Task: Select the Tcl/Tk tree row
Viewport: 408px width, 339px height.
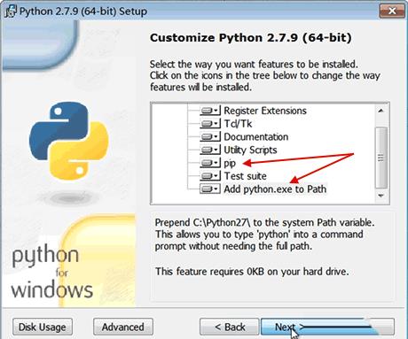Action: 238,124
